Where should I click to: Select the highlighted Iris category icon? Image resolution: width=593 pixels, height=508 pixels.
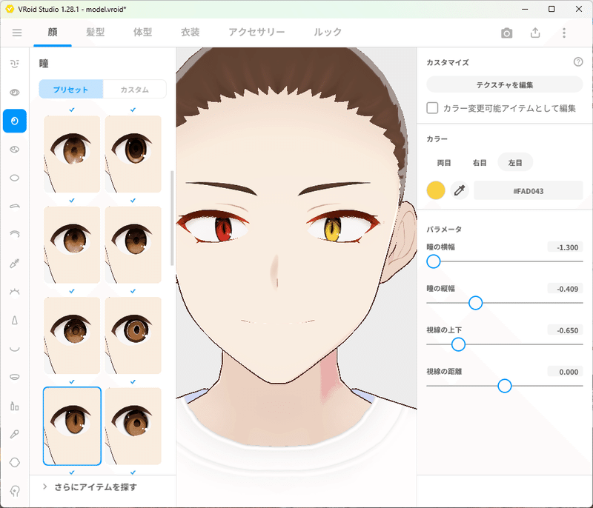point(15,121)
